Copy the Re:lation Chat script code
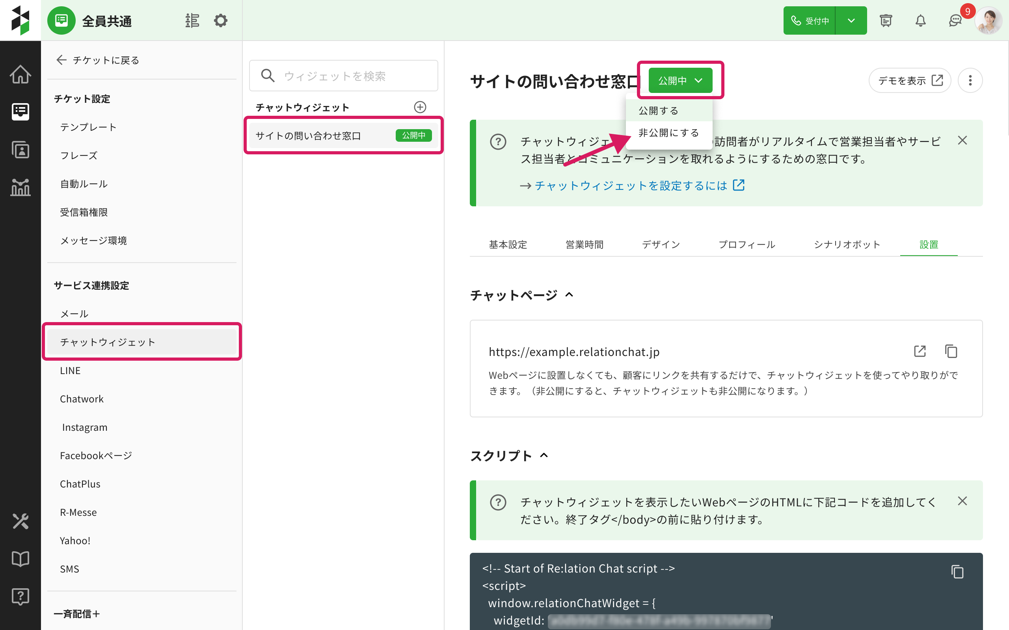 [957, 572]
